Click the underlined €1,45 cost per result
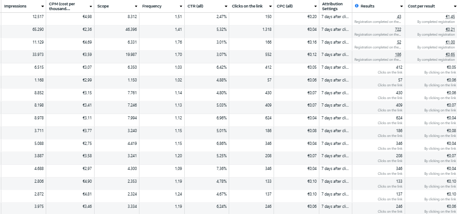The height and width of the screenshot is (214, 457). point(450,16)
